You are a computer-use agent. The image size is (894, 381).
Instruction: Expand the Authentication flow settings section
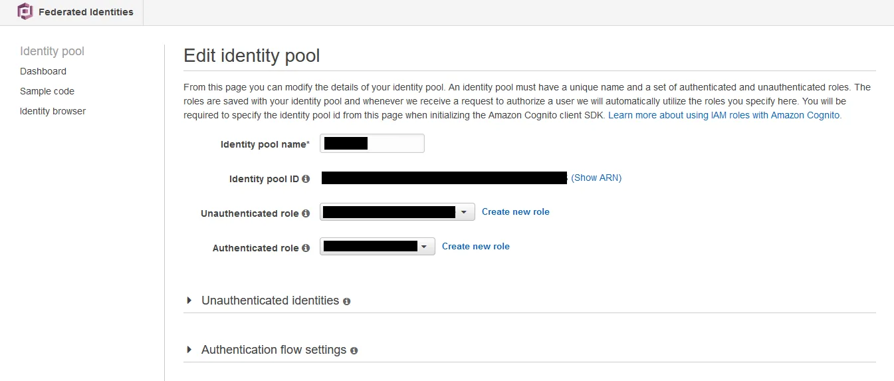[189, 350]
